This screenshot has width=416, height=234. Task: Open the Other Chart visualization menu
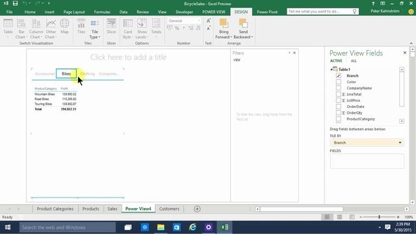click(x=51, y=29)
